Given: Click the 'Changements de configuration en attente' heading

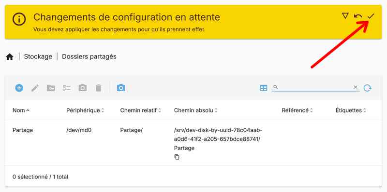Looking at the screenshot, I should (x=127, y=17).
